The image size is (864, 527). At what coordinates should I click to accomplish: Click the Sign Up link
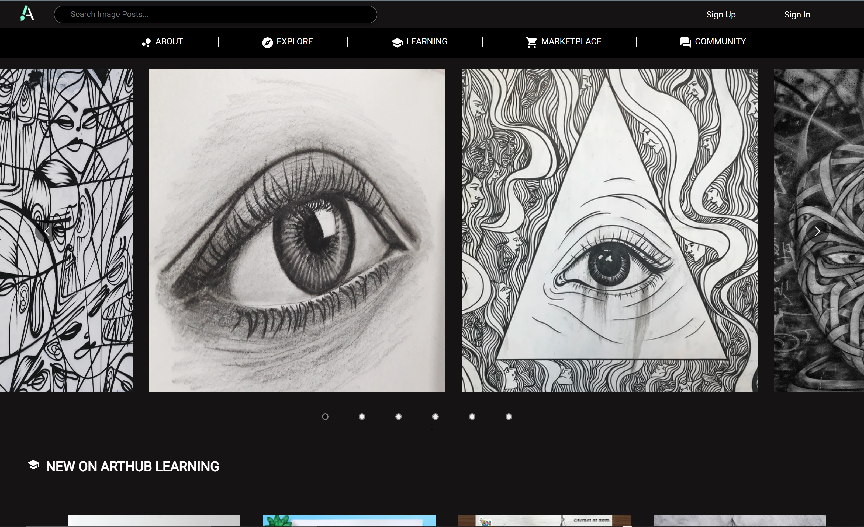point(721,15)
